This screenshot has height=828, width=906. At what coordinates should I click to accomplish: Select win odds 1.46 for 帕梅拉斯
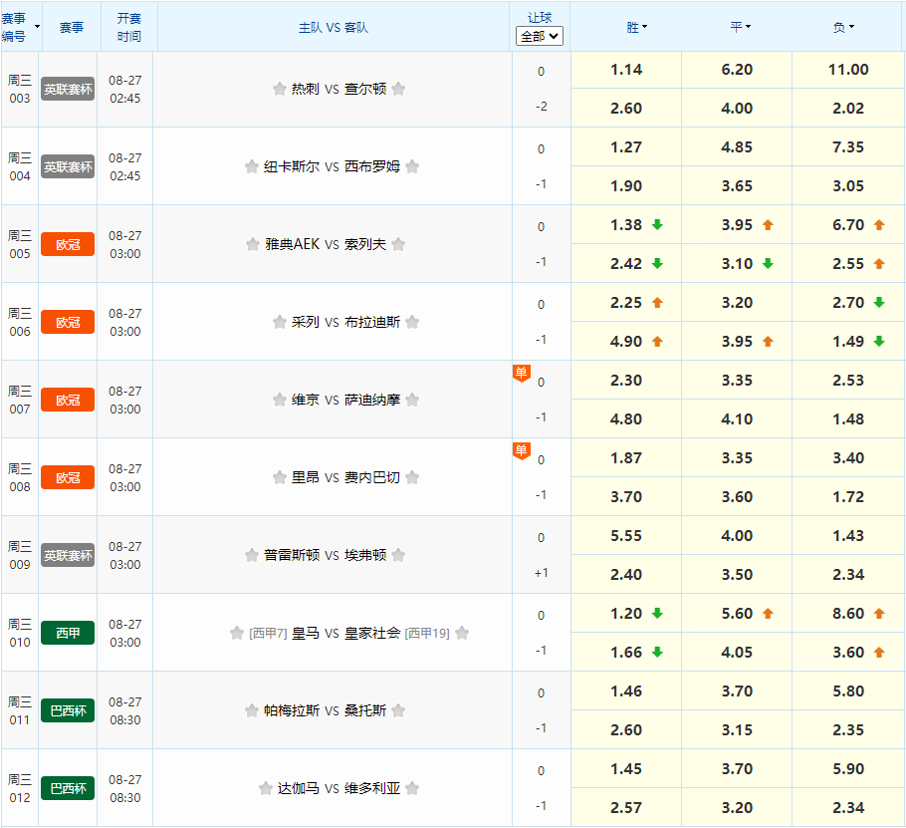pos(626,690)
